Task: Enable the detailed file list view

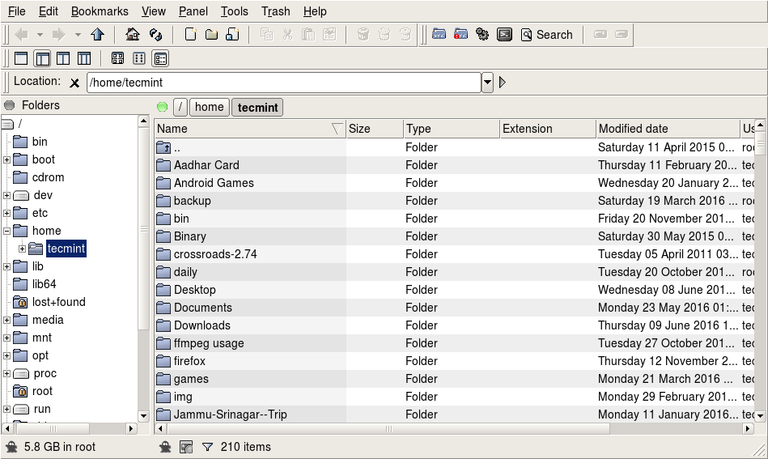Action: click(x=160, y=58)
